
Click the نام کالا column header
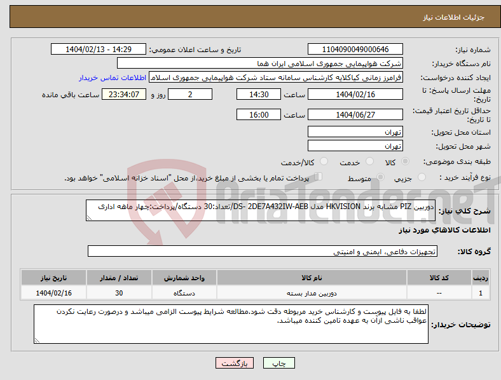[312, 278]
